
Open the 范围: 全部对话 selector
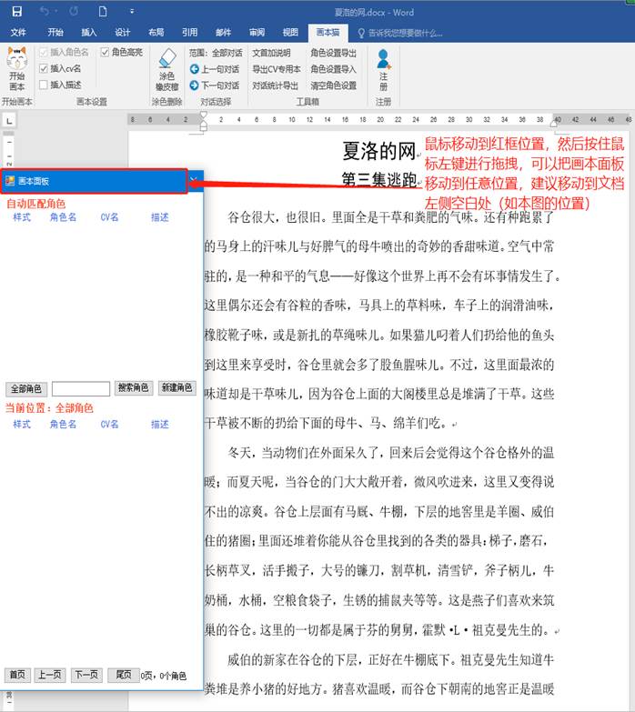(x=216, y=53)
